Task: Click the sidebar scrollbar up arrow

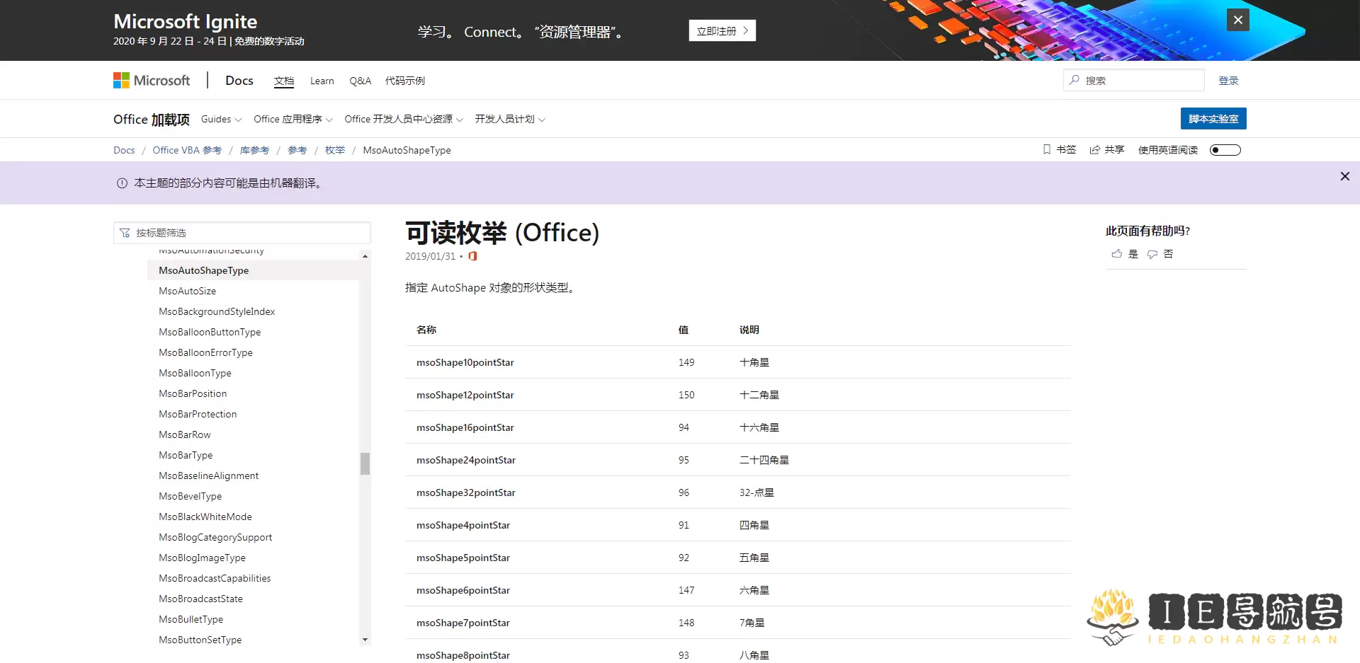Action: tap(365, 256)
